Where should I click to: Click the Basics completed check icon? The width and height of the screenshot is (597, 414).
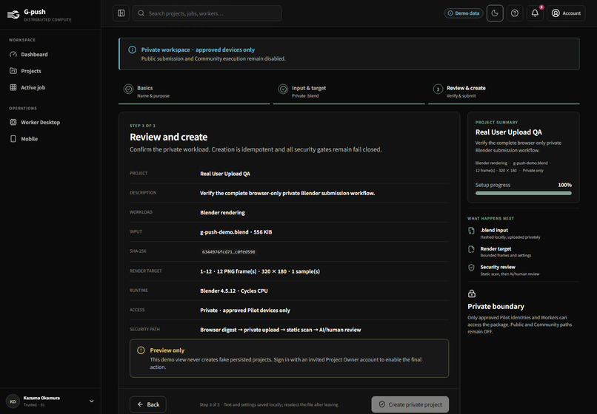point(129,89)
